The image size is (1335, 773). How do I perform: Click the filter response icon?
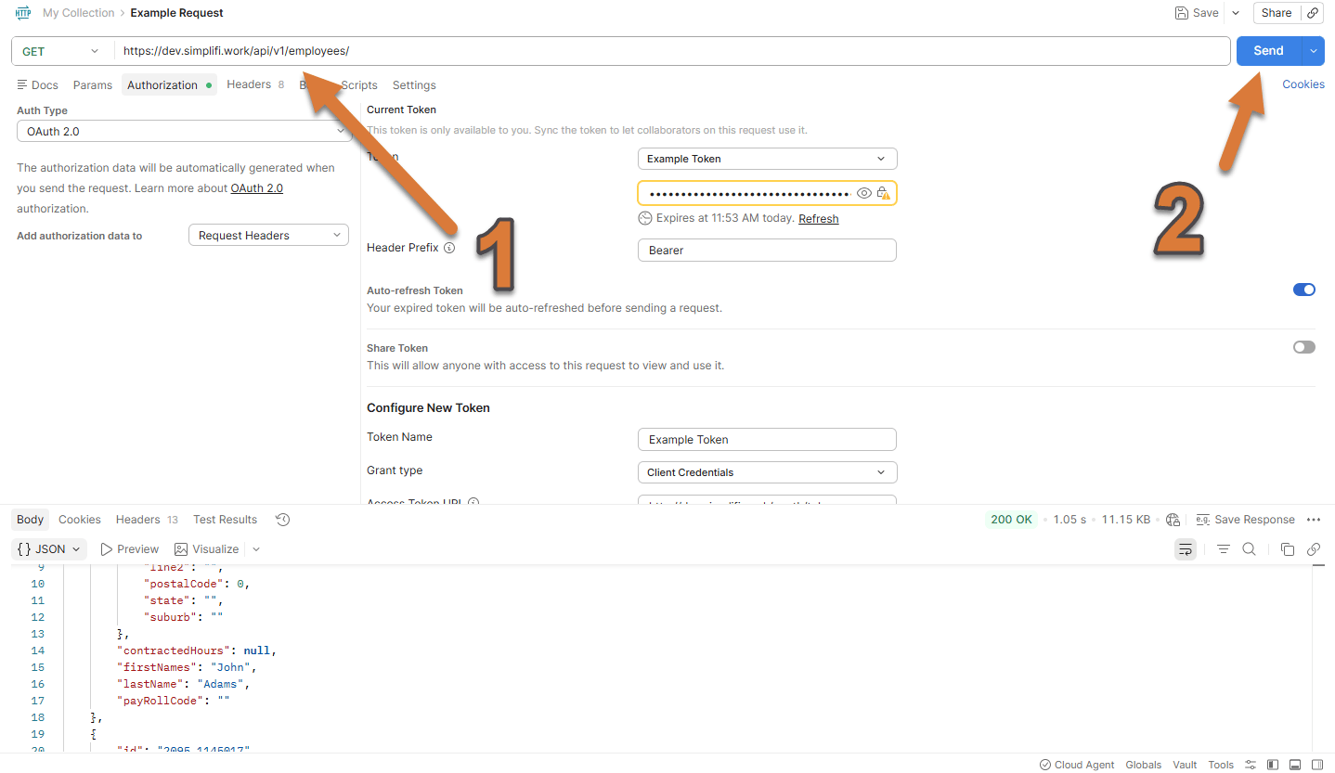[x=1224, y=549]
